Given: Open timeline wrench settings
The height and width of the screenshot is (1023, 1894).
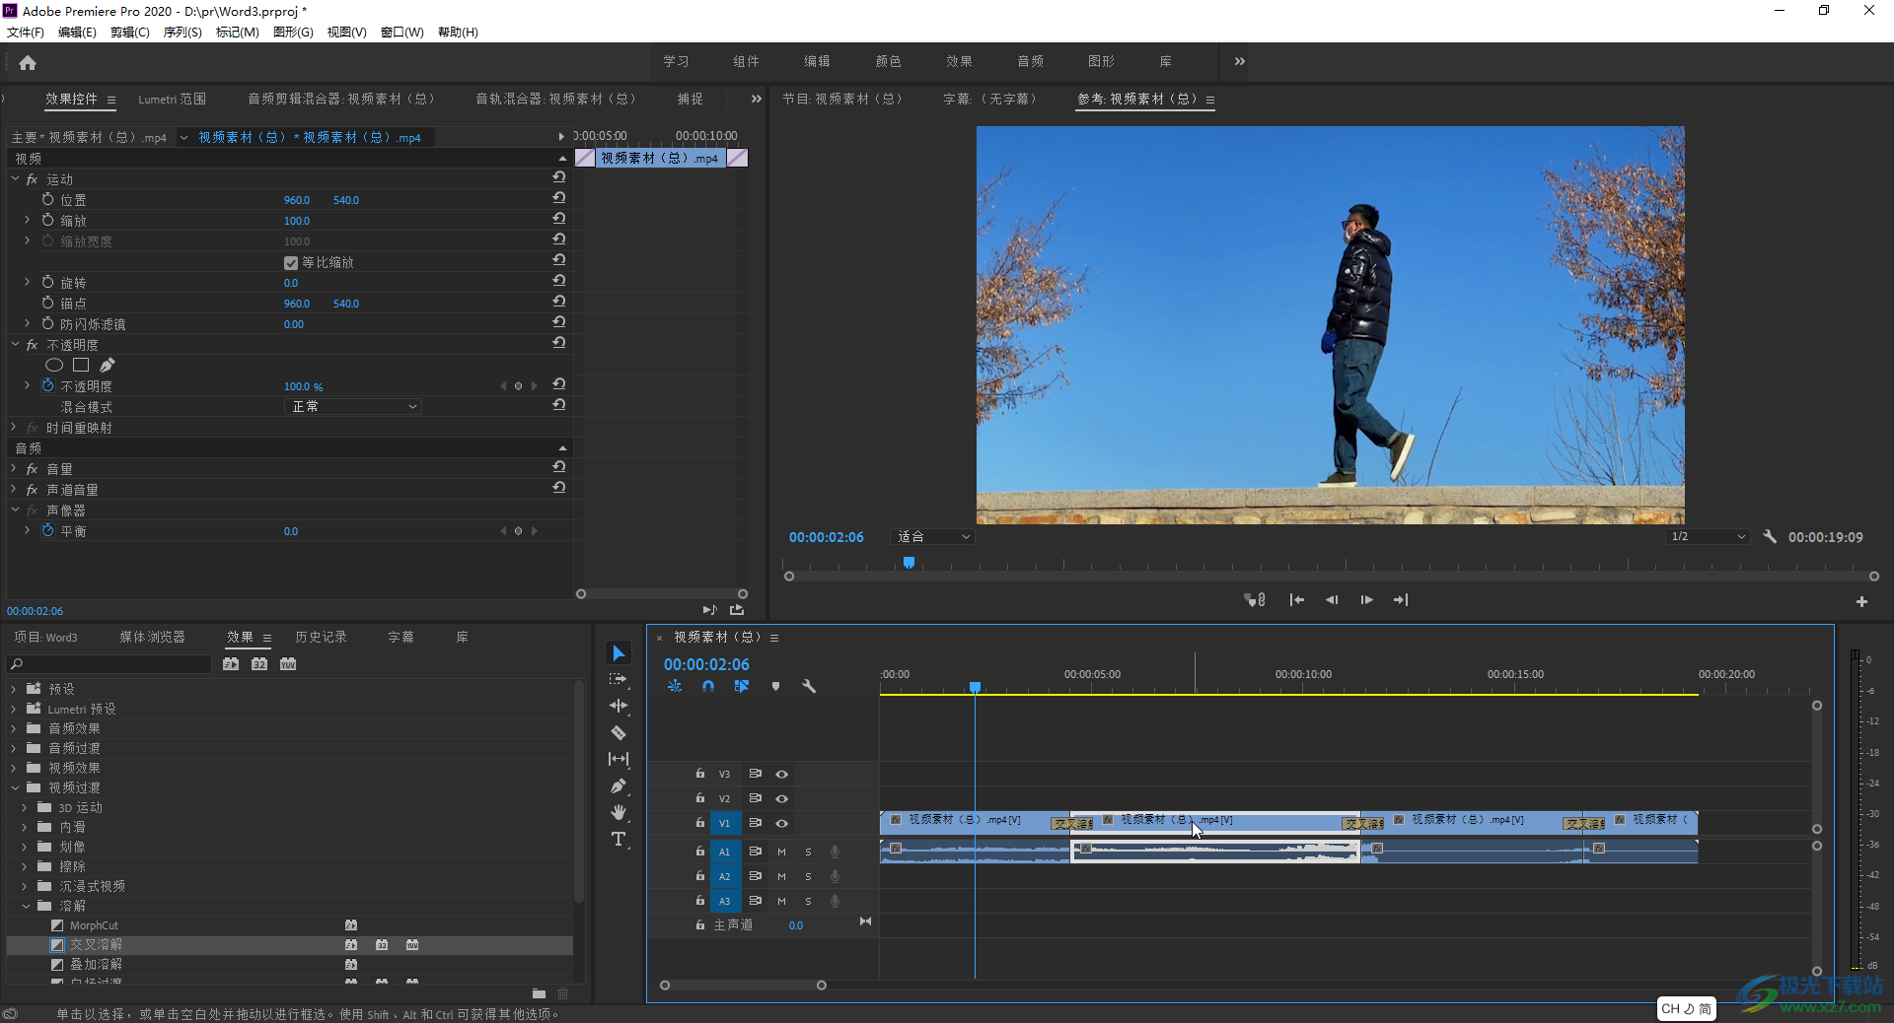Looking at the screenshot, I should point(809,686).
